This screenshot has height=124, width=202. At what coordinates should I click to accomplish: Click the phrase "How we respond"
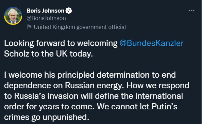[158, 86]
